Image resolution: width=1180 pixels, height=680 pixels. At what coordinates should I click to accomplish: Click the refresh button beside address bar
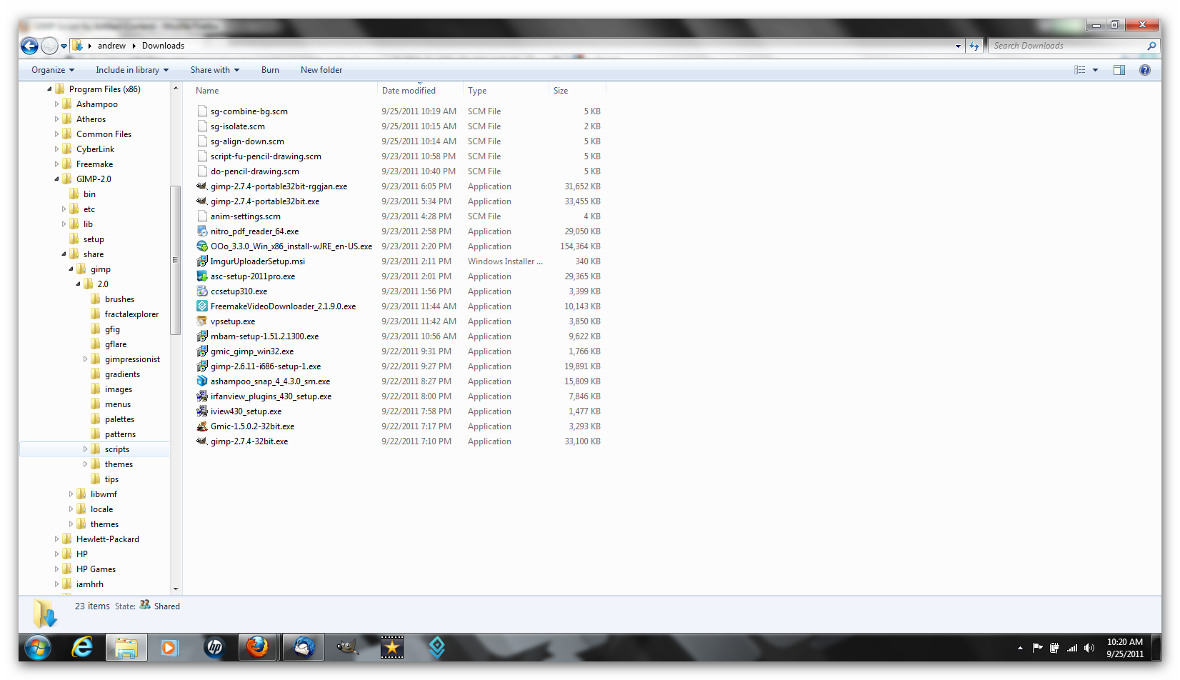pyautogui.click(x=974, y=46)
